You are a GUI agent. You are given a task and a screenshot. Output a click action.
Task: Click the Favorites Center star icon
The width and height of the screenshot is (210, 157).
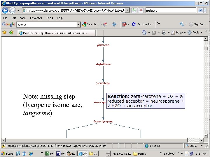[4, 32]
